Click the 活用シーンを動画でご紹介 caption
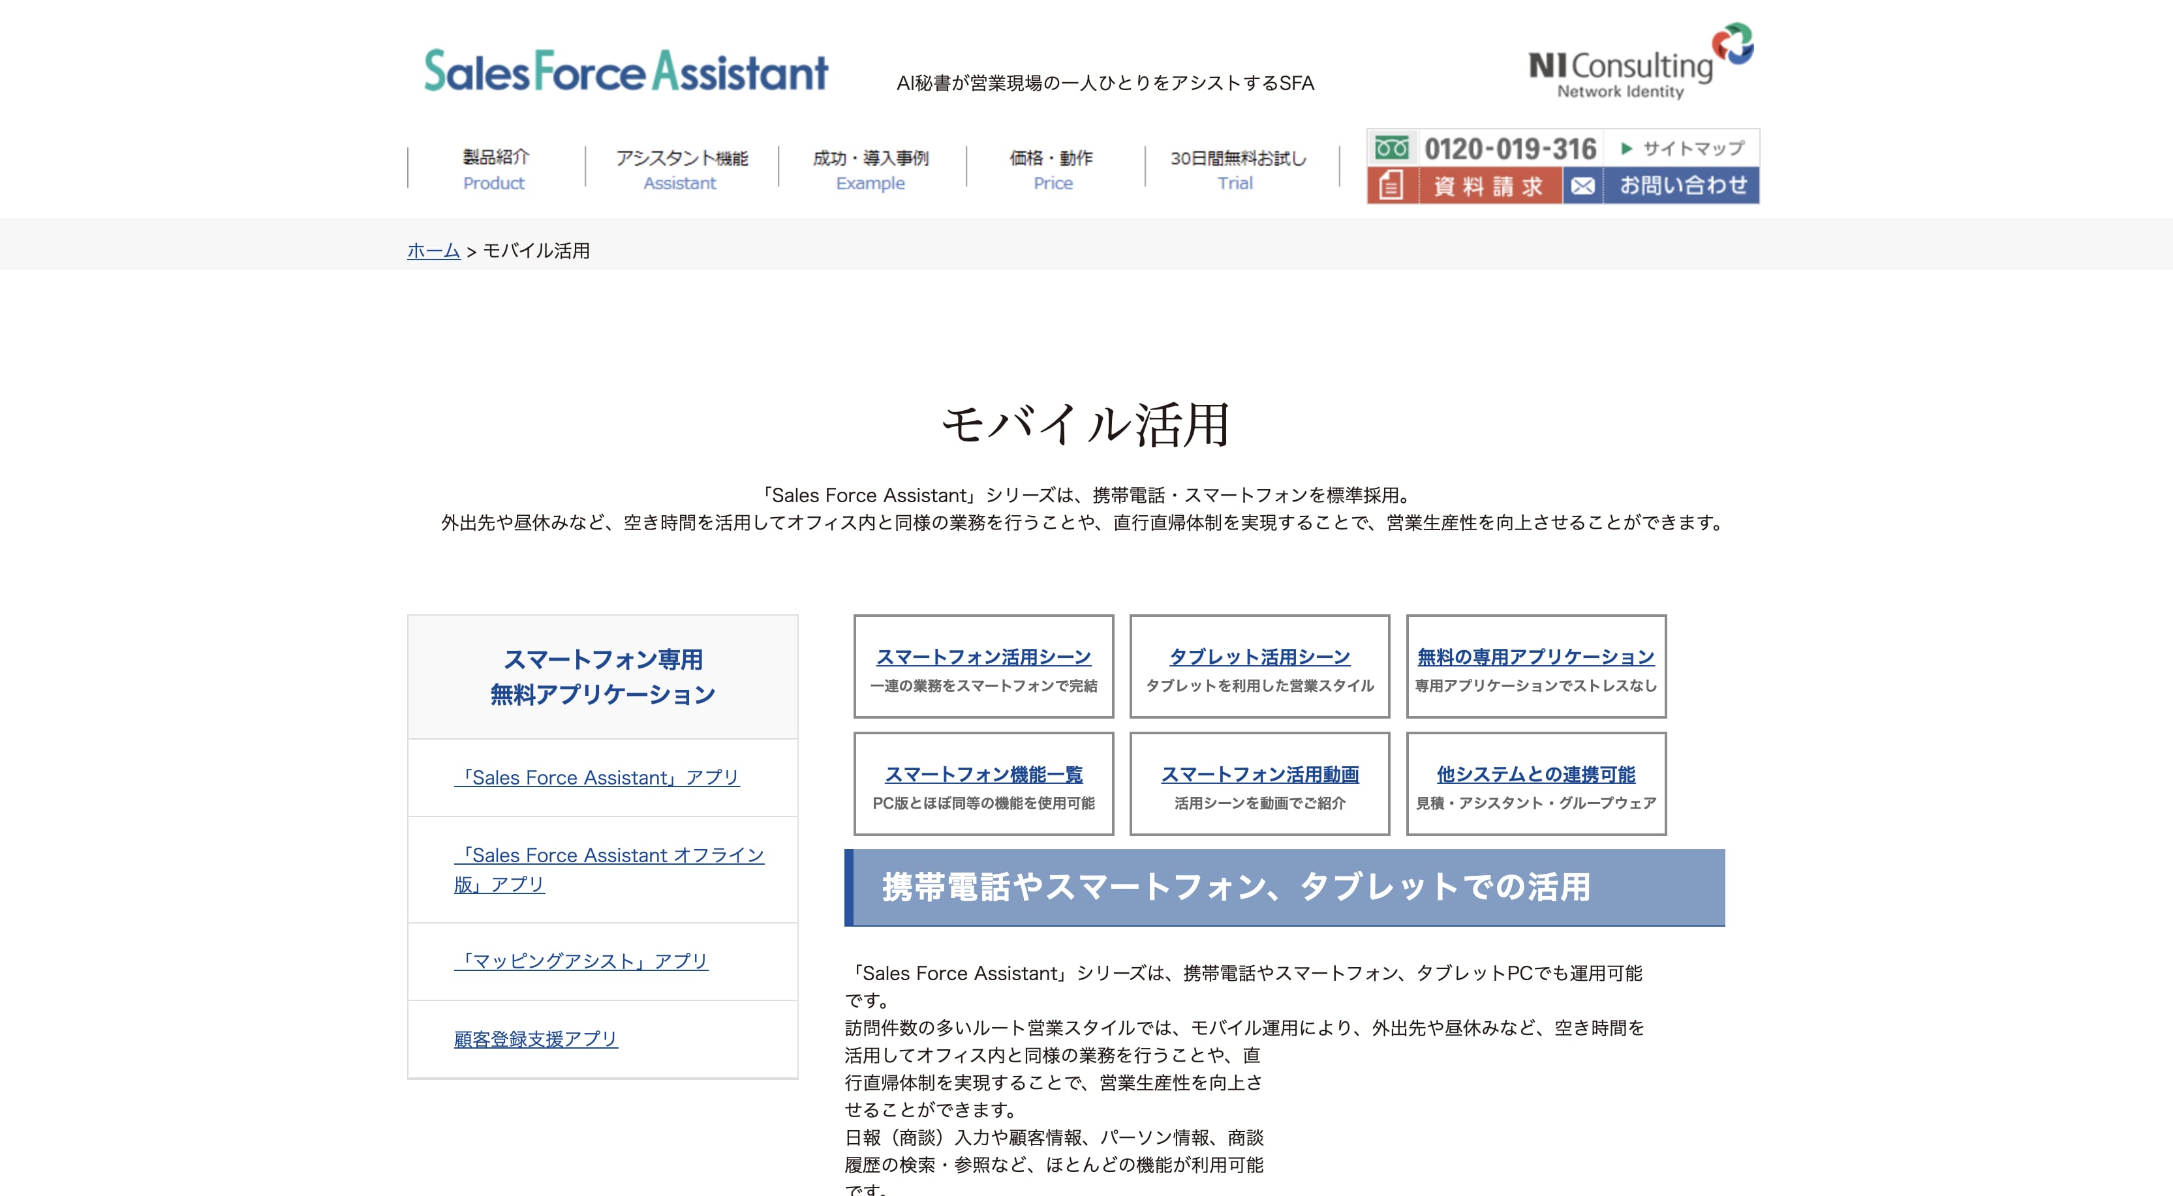Image resolution: width=2173 pixels, height=1196 pixels. pos(1259,803)
